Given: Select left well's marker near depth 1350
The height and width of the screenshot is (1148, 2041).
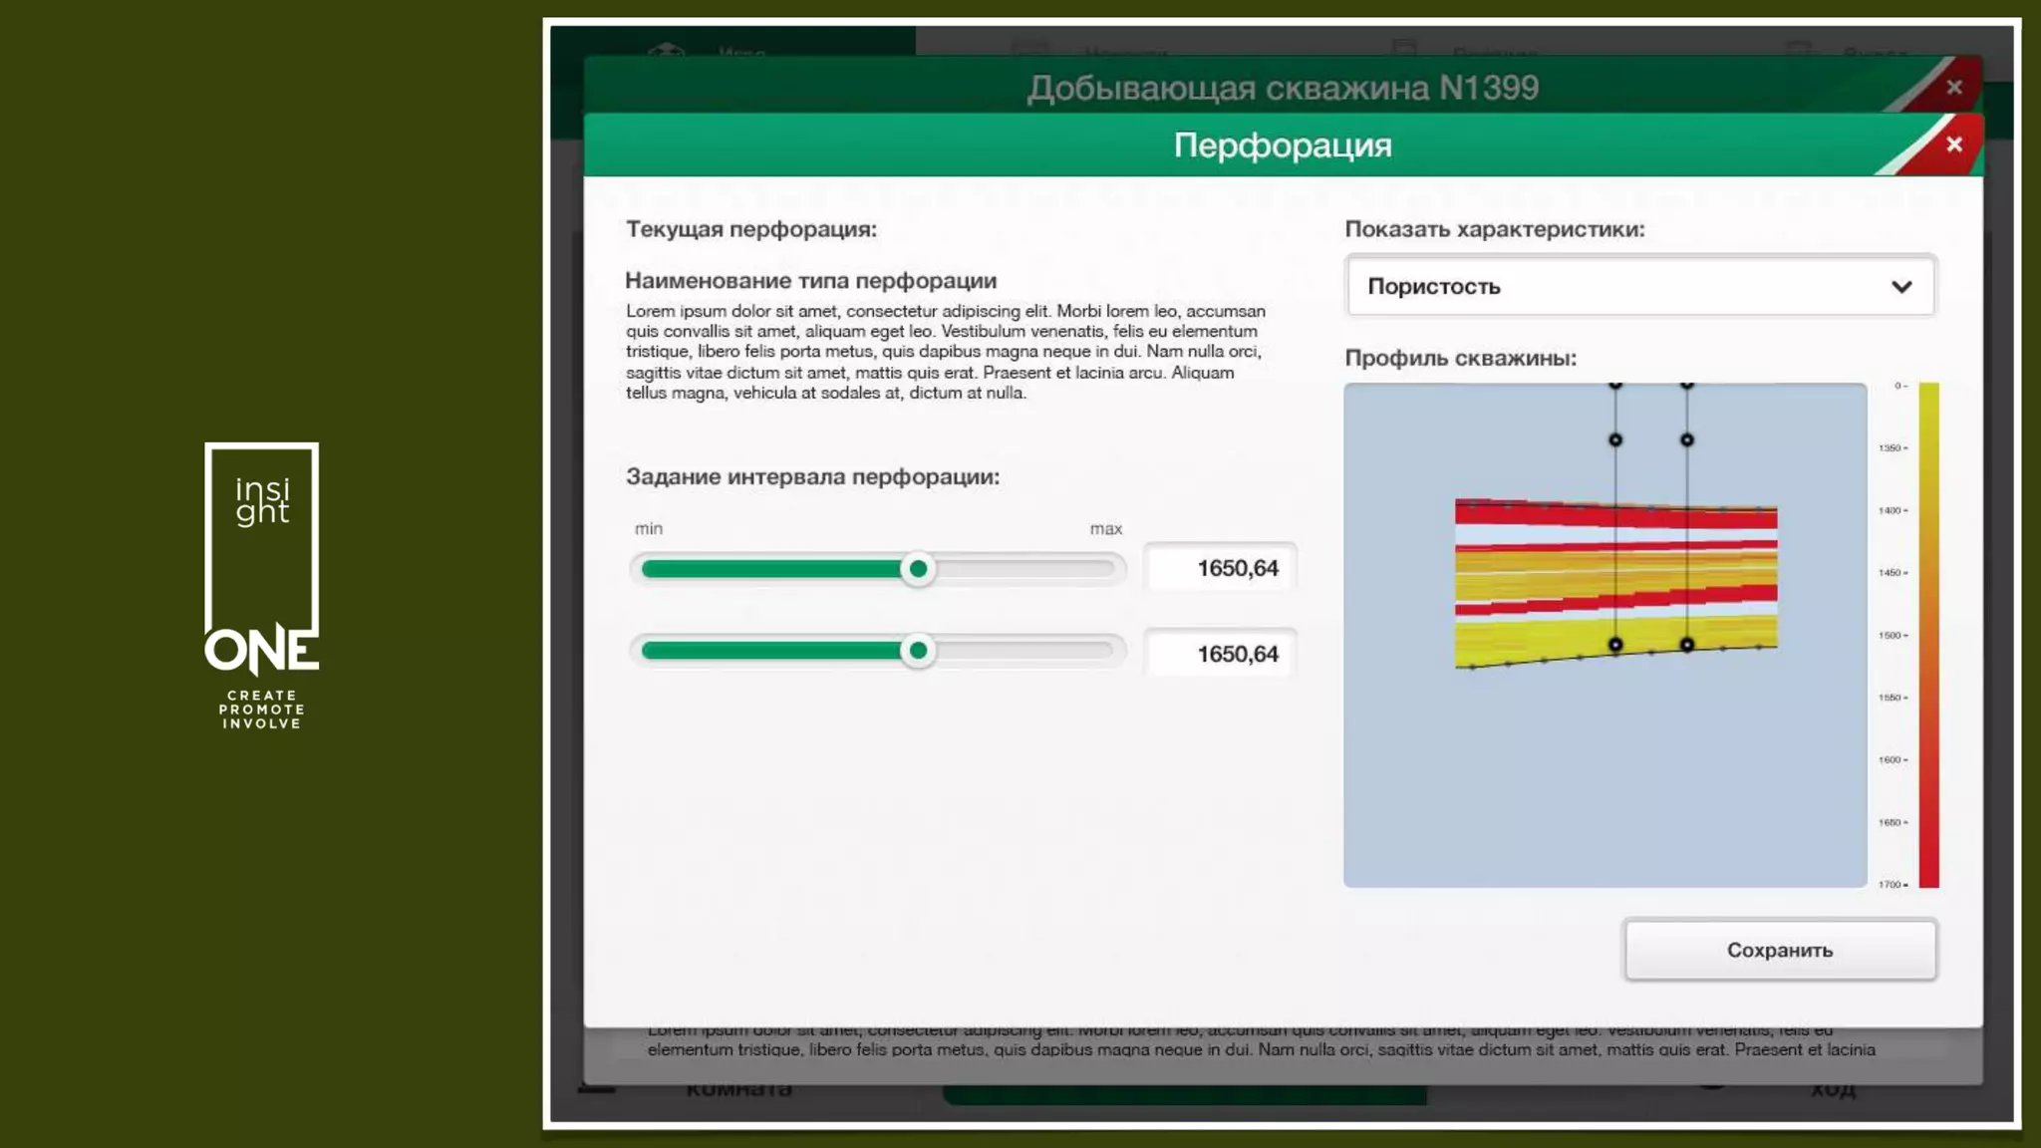Looking at the screenshot, I should pos(1615,439).
